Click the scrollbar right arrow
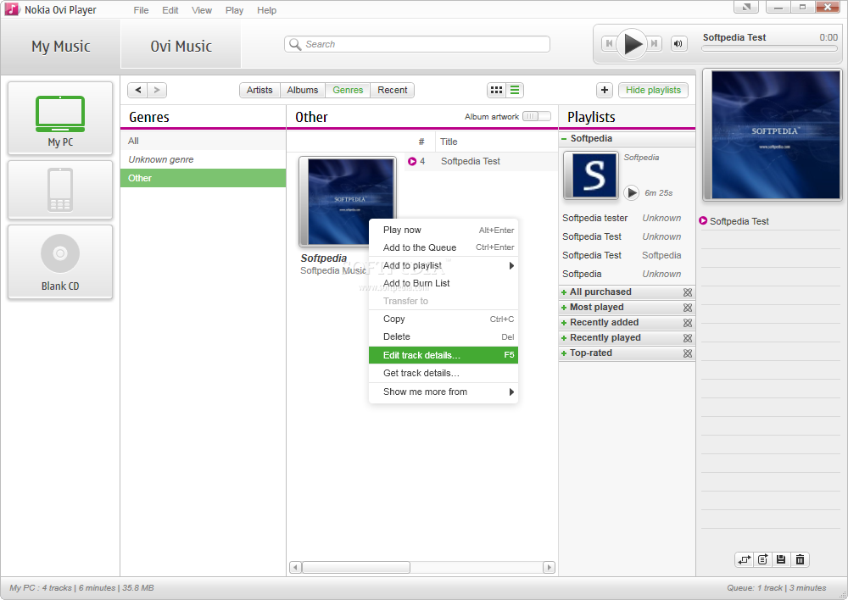This screenshot has height=600, width=848. (549, 567)
